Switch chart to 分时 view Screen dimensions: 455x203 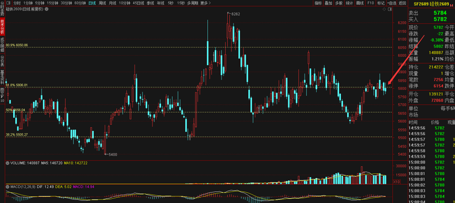click(x=17, y=3)
